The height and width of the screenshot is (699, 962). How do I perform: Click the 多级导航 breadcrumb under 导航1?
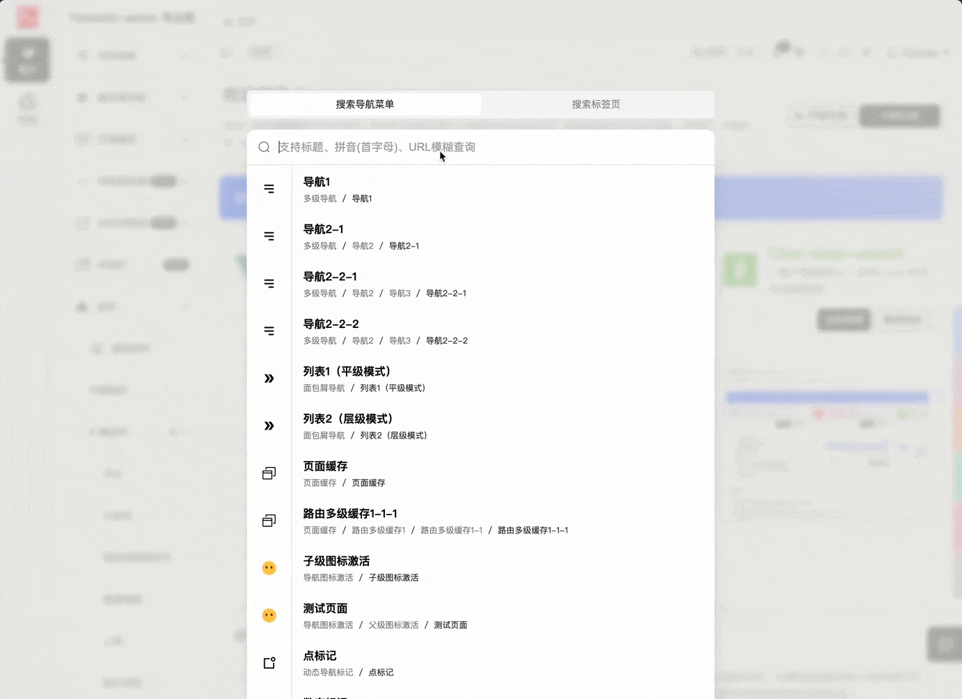(320, 198)
